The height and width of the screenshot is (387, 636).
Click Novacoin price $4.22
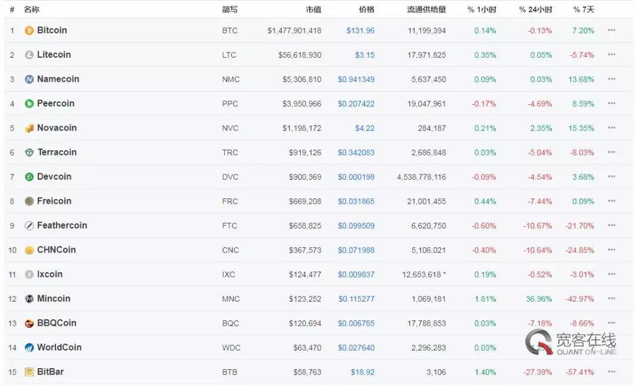[365, 128]
